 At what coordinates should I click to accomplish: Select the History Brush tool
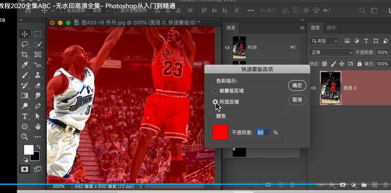(x=25, y=85)
